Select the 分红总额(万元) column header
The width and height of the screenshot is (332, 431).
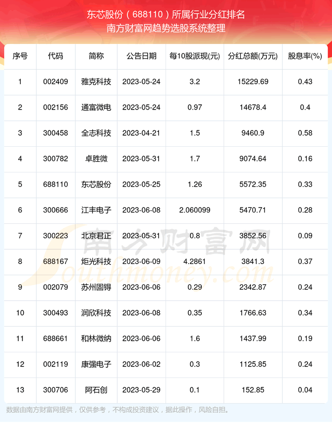click(253, 56)
